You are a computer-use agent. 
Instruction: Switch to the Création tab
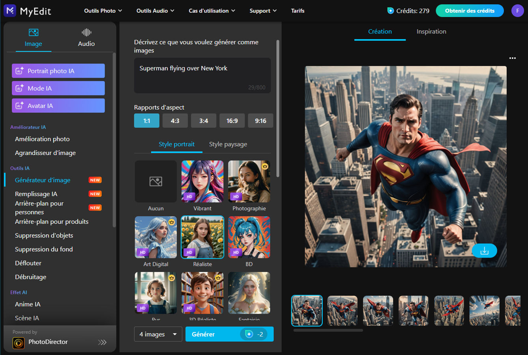[x=380, y=32]
